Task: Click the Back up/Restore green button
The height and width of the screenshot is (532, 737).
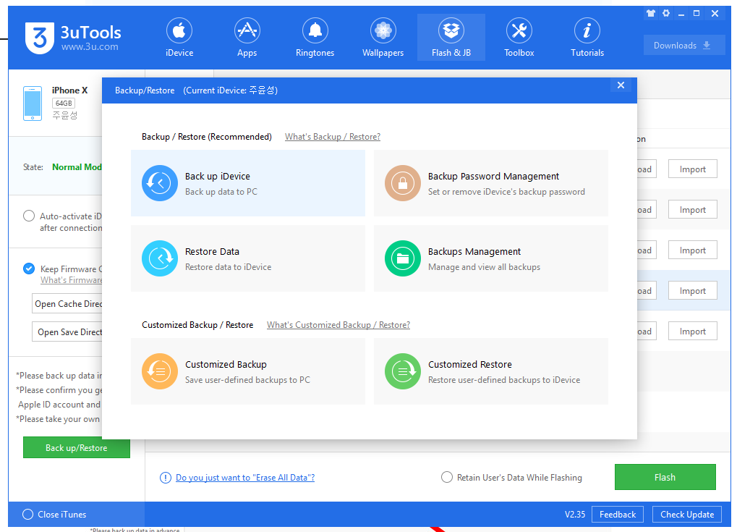Action: click(77, 448)
